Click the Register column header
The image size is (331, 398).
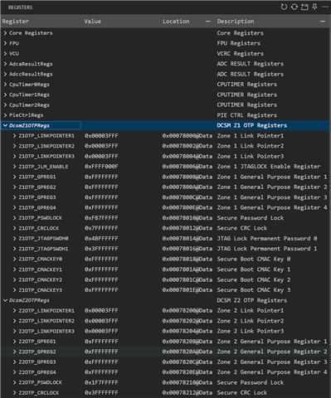[16, 22]
